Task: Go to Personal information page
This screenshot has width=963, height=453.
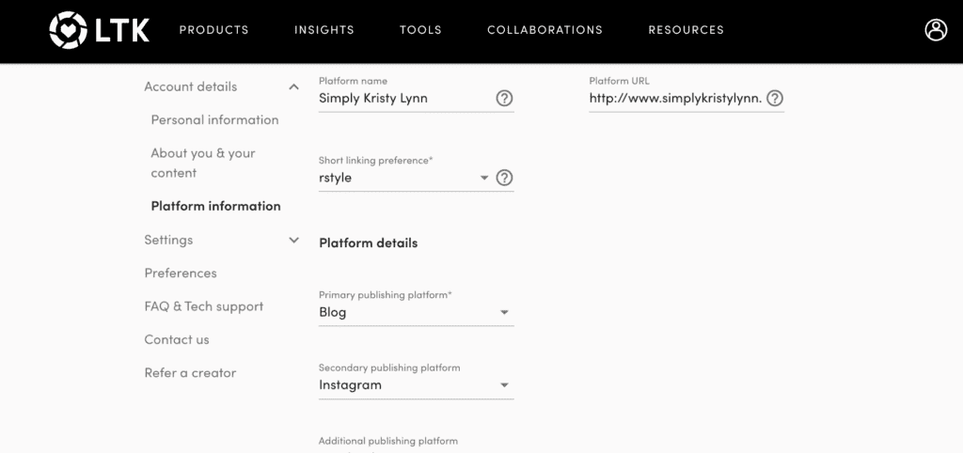Action: 214,120
